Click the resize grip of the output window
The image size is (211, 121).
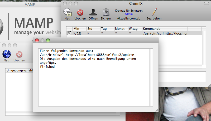point(157,110)
